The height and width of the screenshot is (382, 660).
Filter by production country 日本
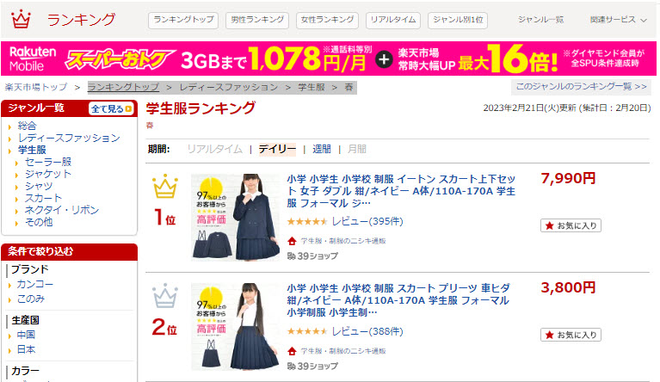[26, 349]
